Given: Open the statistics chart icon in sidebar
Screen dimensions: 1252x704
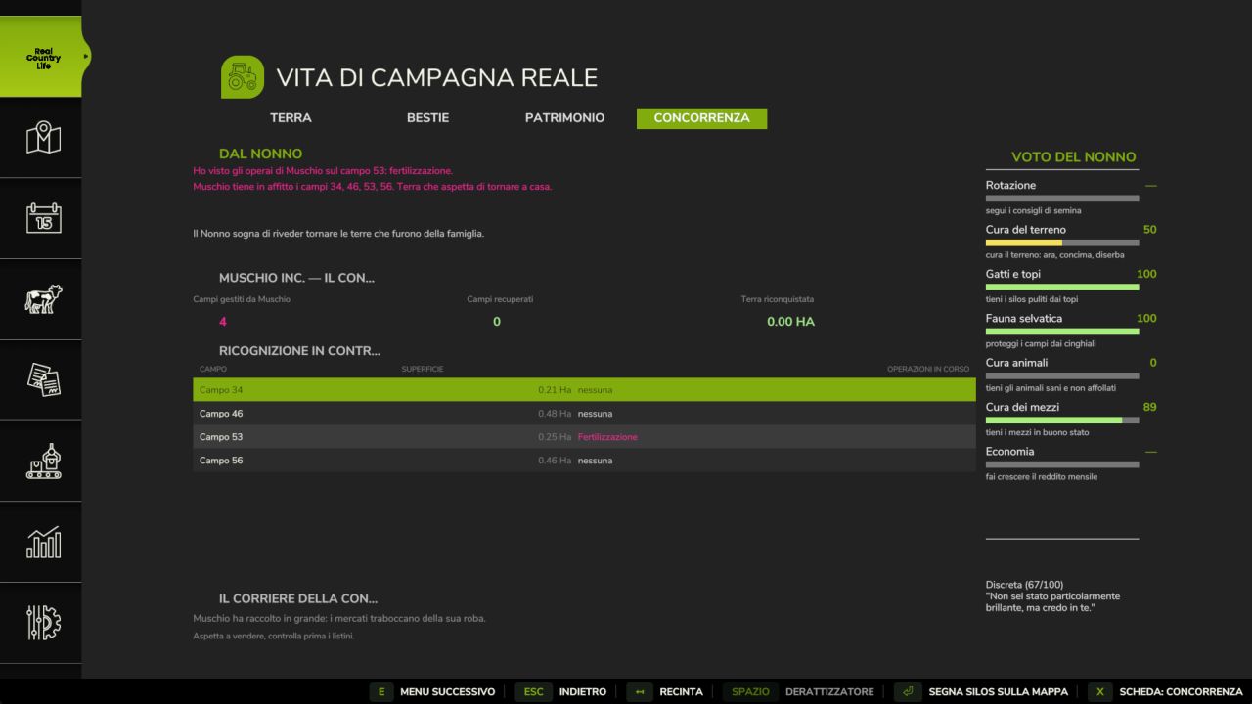Looking at the screenshot, I should click(x=41, y=542).
